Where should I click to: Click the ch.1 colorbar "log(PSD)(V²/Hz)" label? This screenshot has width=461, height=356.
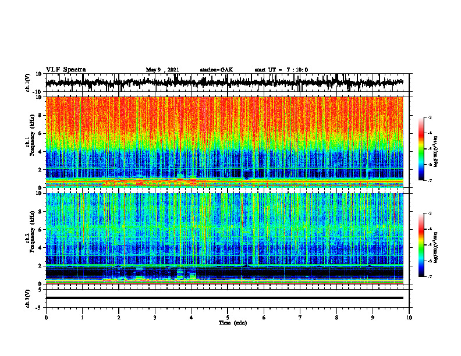tap(436, 151)
